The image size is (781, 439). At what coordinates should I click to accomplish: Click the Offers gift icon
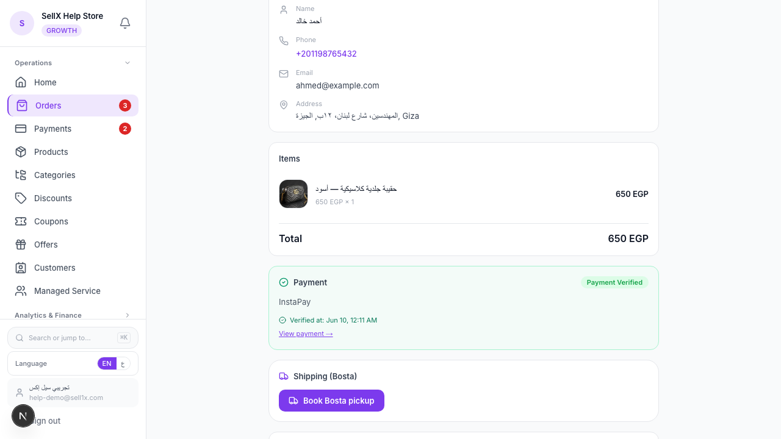coord(21,244)
